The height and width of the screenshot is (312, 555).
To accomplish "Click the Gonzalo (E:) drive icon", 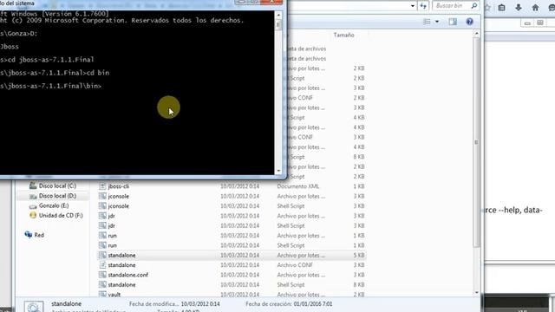I will pyautogui.click(x=33, y=206).
